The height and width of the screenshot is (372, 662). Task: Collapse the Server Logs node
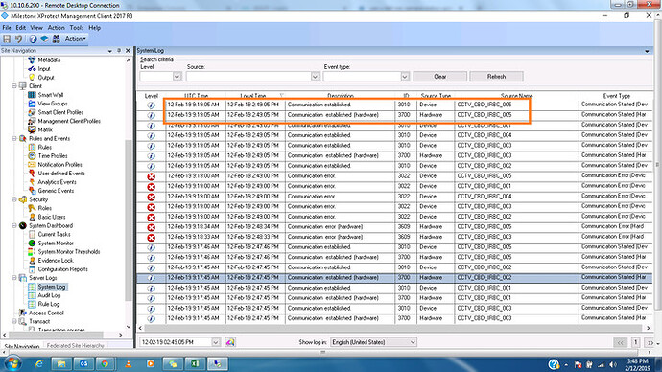point(14,278)
